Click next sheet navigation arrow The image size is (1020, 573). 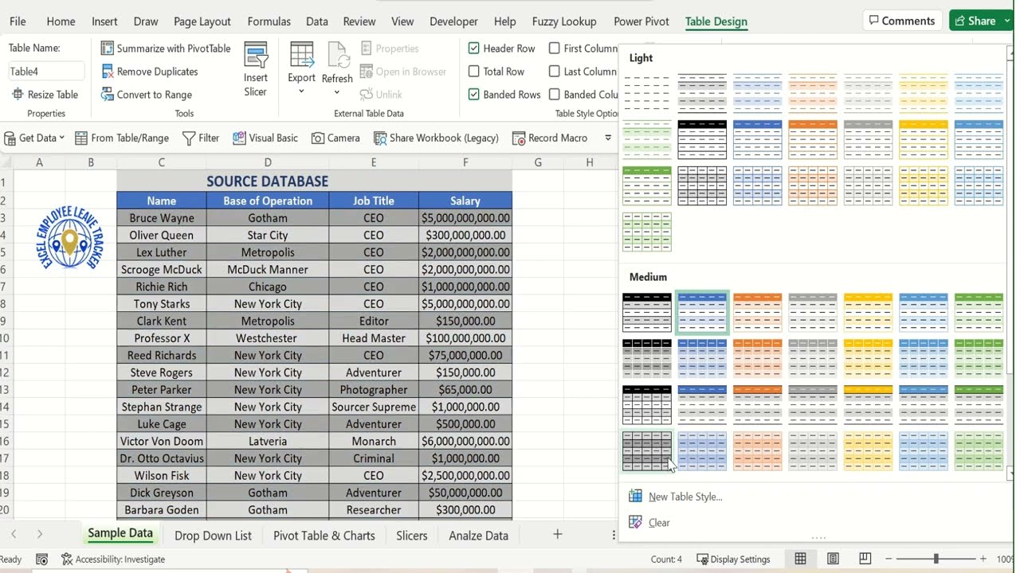pos(39,535)
